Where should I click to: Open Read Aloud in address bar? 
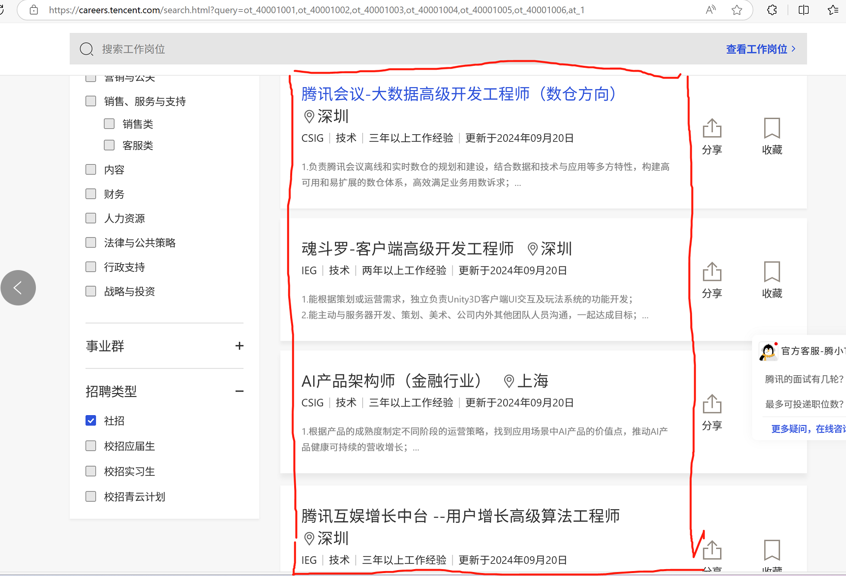(x=711, y=10)
